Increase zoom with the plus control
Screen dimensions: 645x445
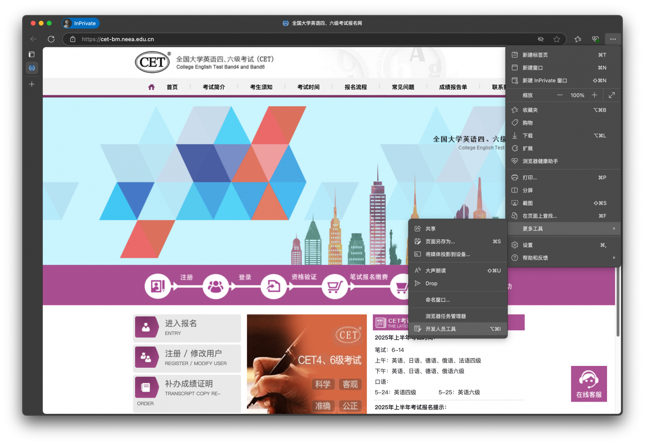click(x=594, y=95)
